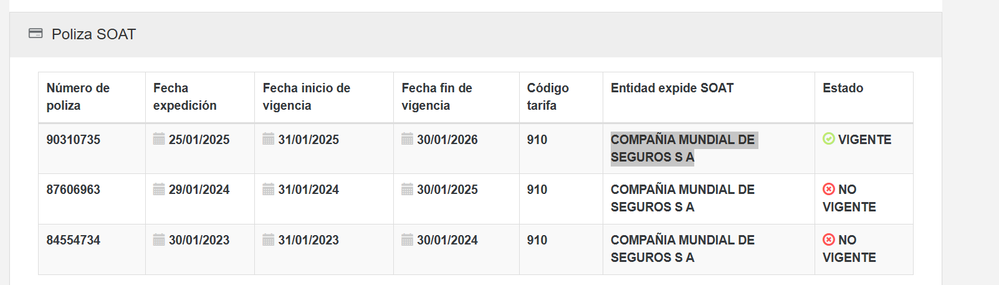999x285 pixels.
Task: Click policy number 84554734
Action: pos(74,240)
